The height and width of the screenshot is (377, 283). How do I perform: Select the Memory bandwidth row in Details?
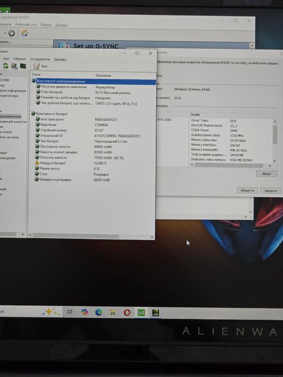[231, 150]
